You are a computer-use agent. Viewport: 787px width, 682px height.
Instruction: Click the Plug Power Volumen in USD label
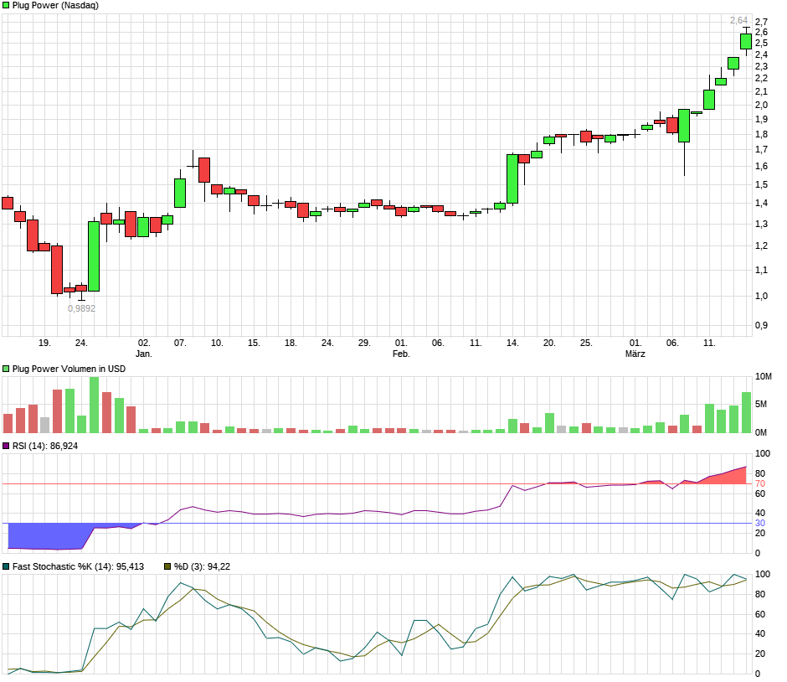[x=69, y=369]
